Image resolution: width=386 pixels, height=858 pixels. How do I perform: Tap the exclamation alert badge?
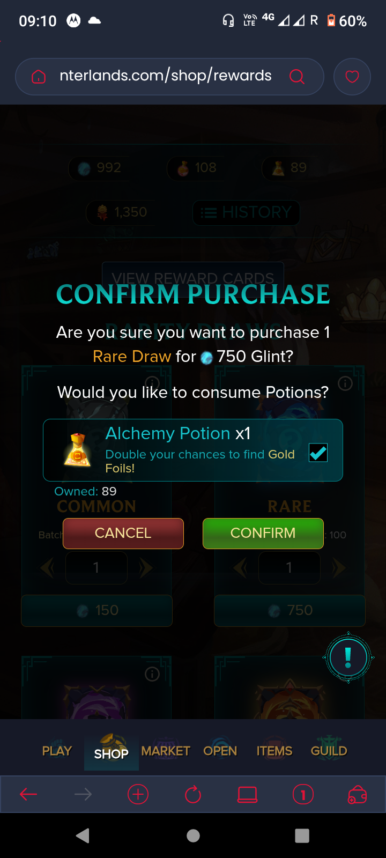[348, 657]
